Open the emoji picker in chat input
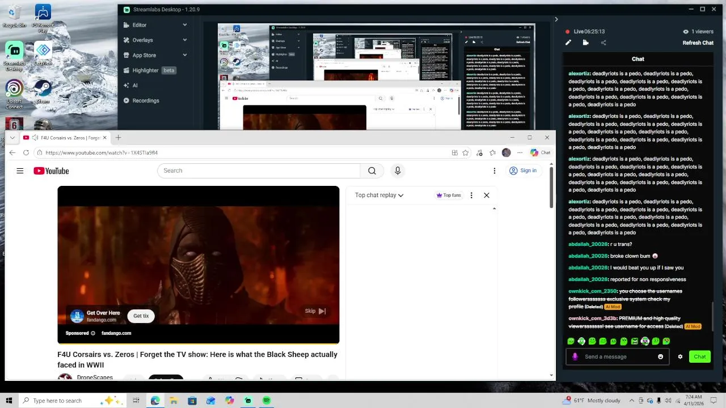The image size is (726, 408). click(660, 356)
